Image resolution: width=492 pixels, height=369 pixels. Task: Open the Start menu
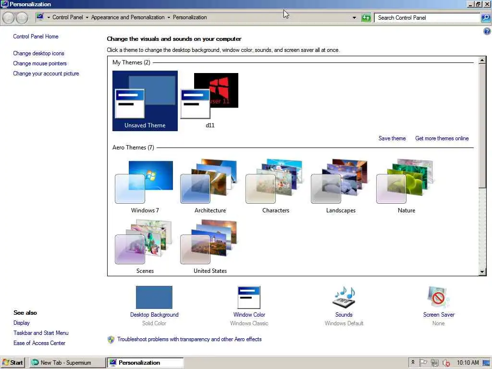(x=13, y=362)
